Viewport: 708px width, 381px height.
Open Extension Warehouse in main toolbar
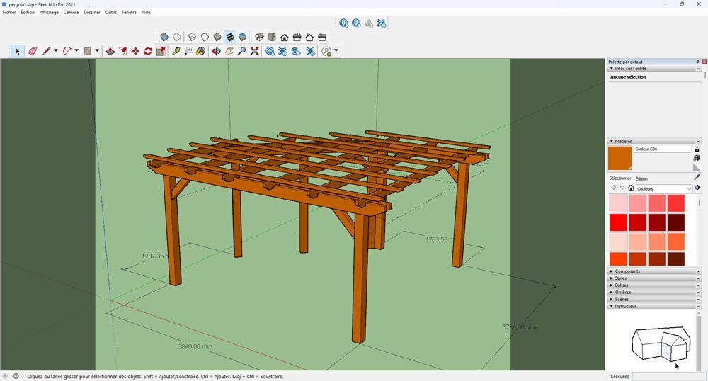(x=282, y=51)
